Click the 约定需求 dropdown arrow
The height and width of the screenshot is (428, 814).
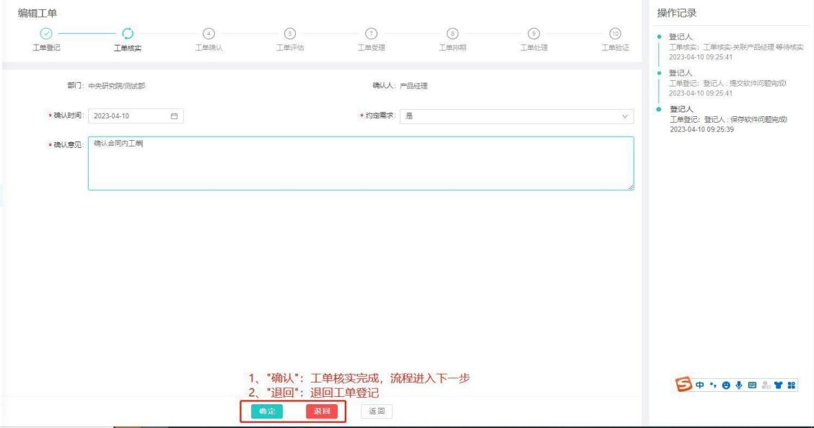tap(624, 116)
